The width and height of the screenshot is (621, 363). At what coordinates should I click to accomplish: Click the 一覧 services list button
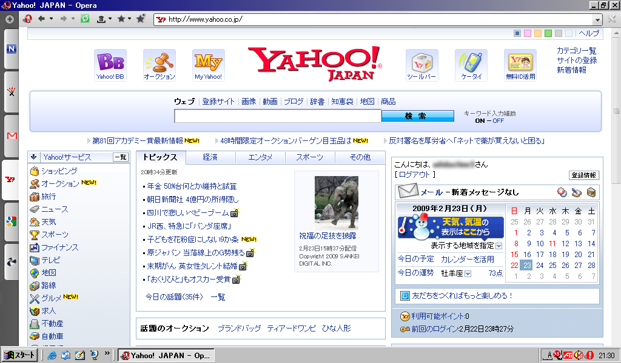pyautogui.click(x=121, y=157)
